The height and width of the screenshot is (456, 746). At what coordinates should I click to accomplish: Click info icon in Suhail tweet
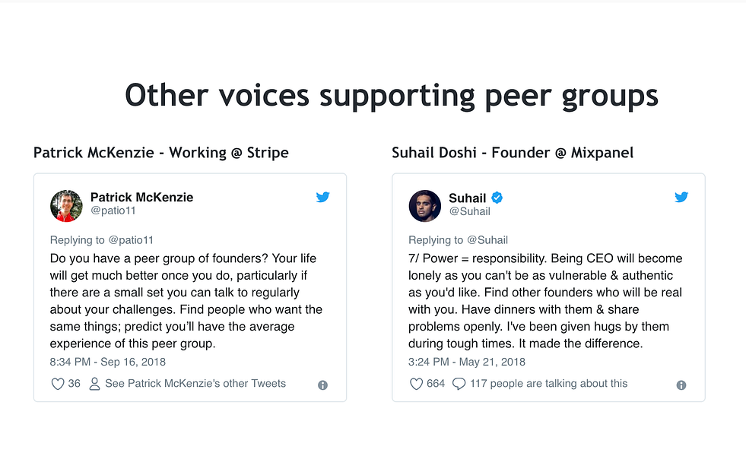[681, 385]
